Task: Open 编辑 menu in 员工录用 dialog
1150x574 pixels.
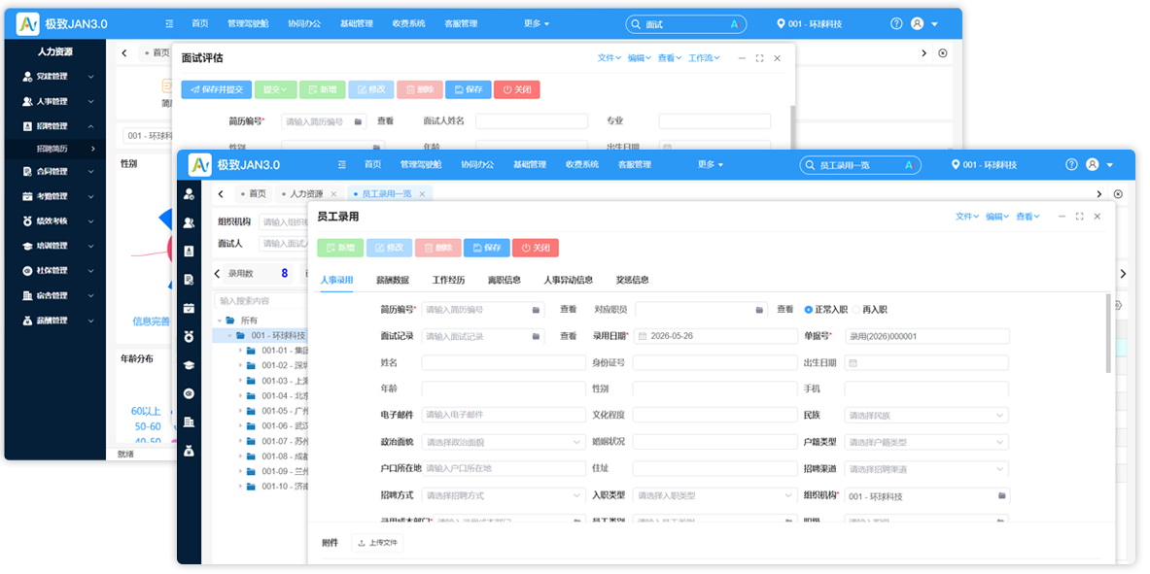Action: tap(997, 217)
